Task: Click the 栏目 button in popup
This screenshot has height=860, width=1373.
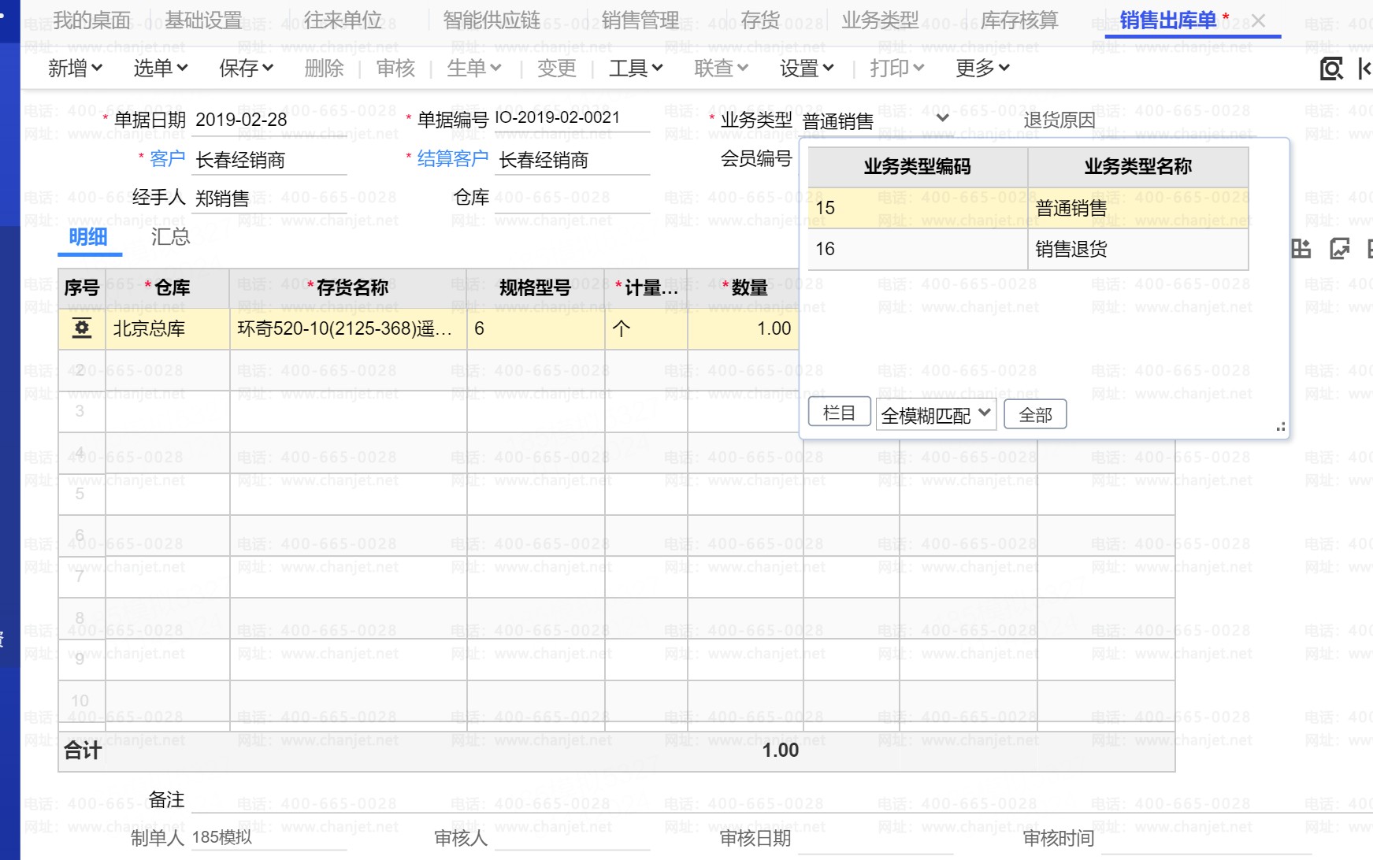Action: click(839, 413)
